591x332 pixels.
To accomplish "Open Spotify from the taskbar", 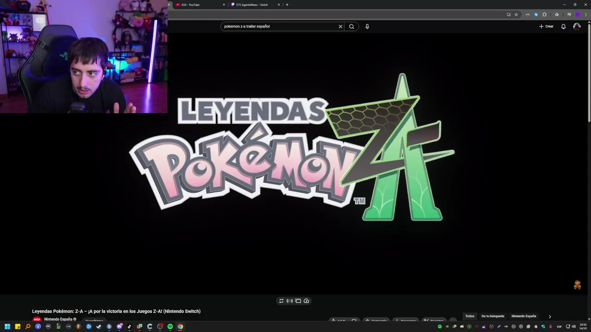I will 170,326.
